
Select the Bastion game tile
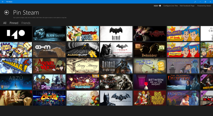[83, 98]
